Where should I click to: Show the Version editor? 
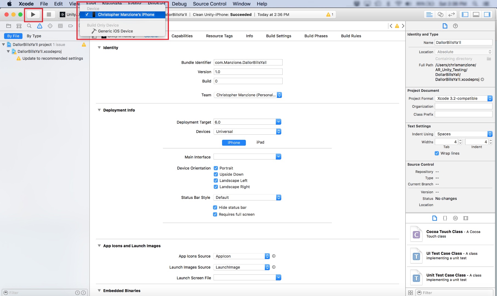tap(451, 15)
